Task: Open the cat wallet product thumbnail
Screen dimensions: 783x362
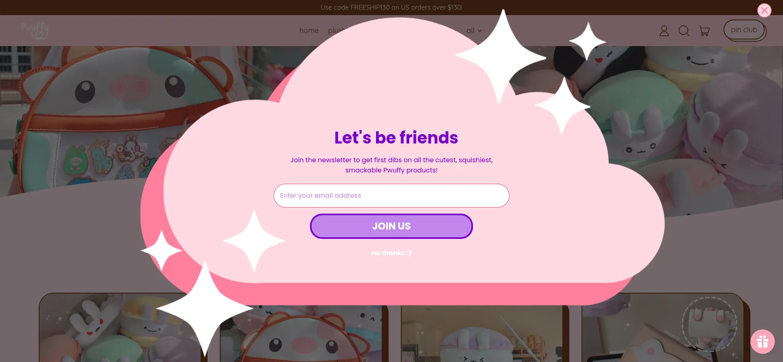Action: coord(663,327)
